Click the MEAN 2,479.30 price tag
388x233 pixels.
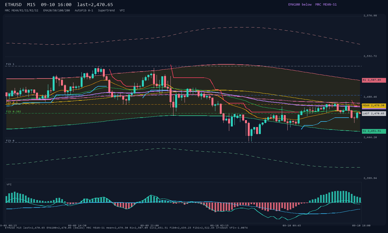[374, 106]
